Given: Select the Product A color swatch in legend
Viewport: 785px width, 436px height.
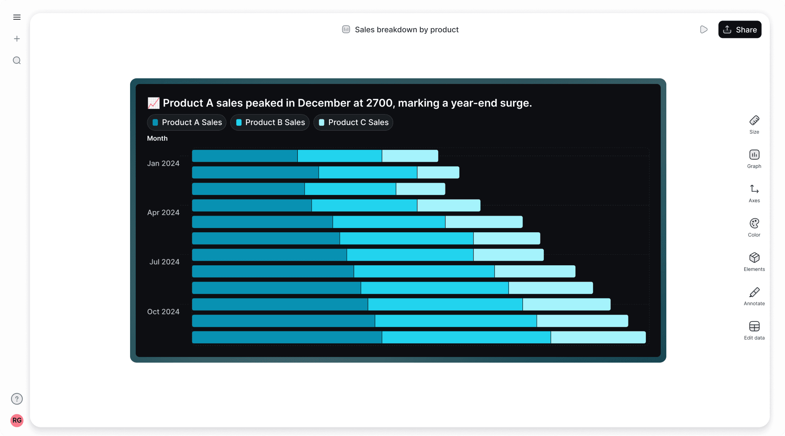Looking at the screenshot, I should [x=155, y=122].
